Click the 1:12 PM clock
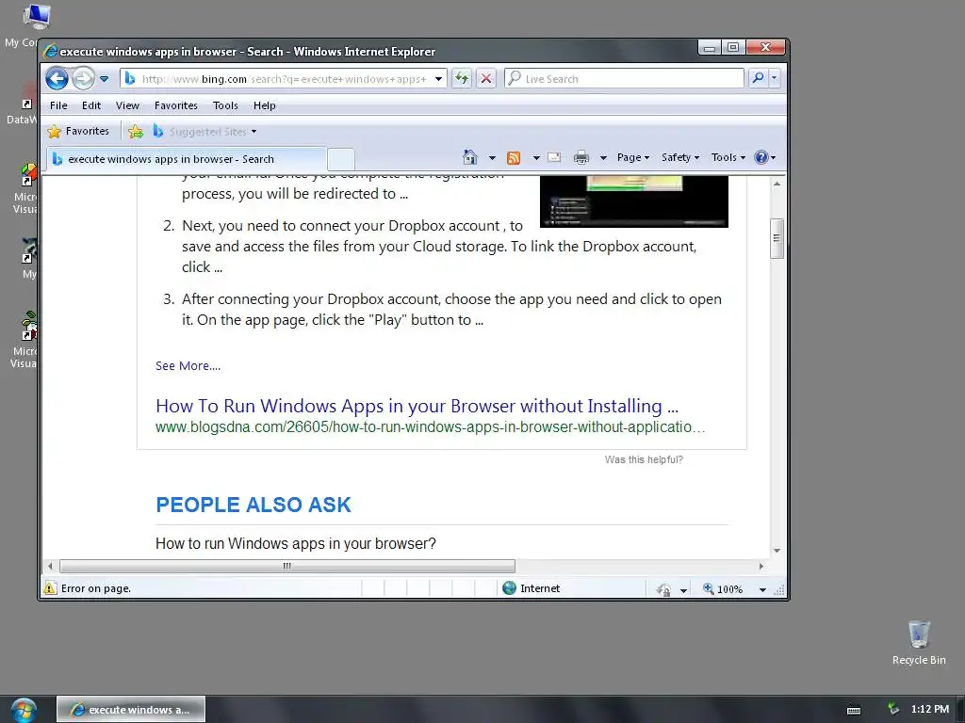 (930, 709)
